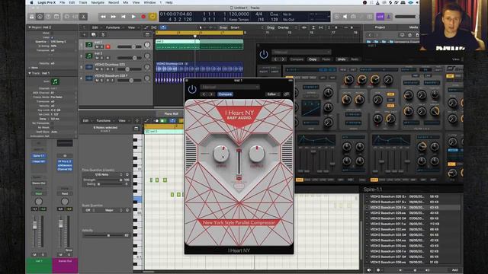The image size is (488, 274).
Task: Toggle the Spire plugin power button
Action: click(264, 55)
